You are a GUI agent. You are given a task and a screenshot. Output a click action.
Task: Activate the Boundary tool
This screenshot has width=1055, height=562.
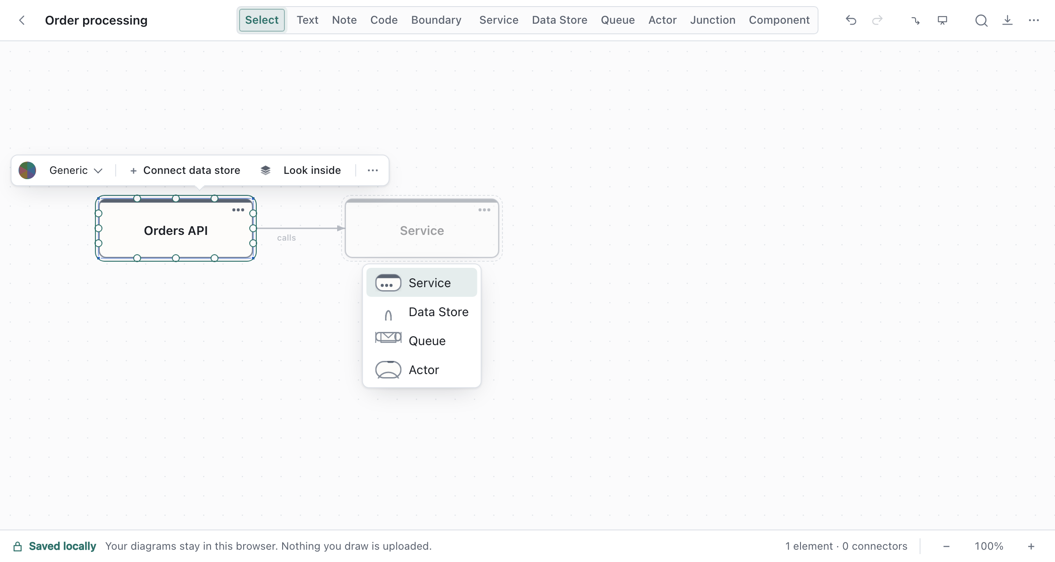pos(436,20)
